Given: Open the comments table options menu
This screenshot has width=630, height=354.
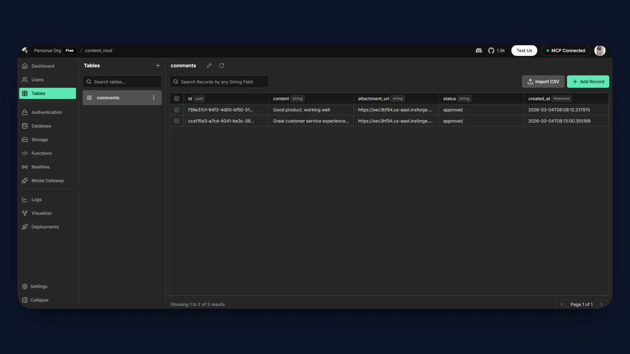Looking at the screenshot, I should coord(153,98).
